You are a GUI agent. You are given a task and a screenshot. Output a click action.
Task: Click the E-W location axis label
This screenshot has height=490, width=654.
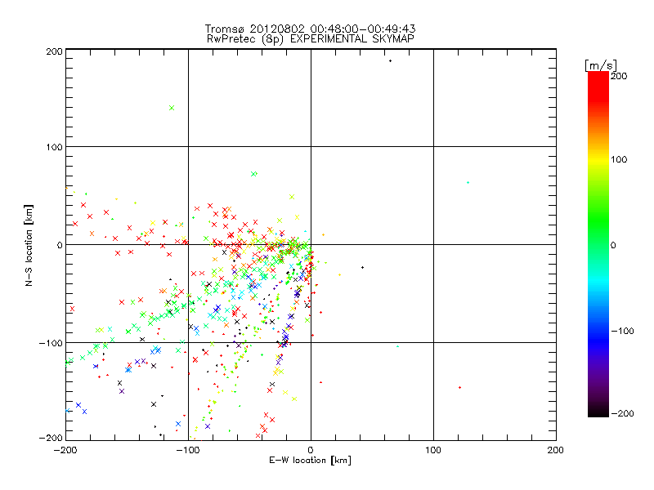[310, 461]
